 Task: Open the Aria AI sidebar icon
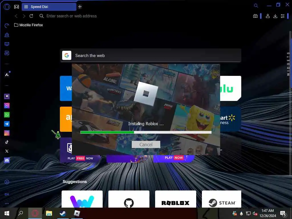7,75
